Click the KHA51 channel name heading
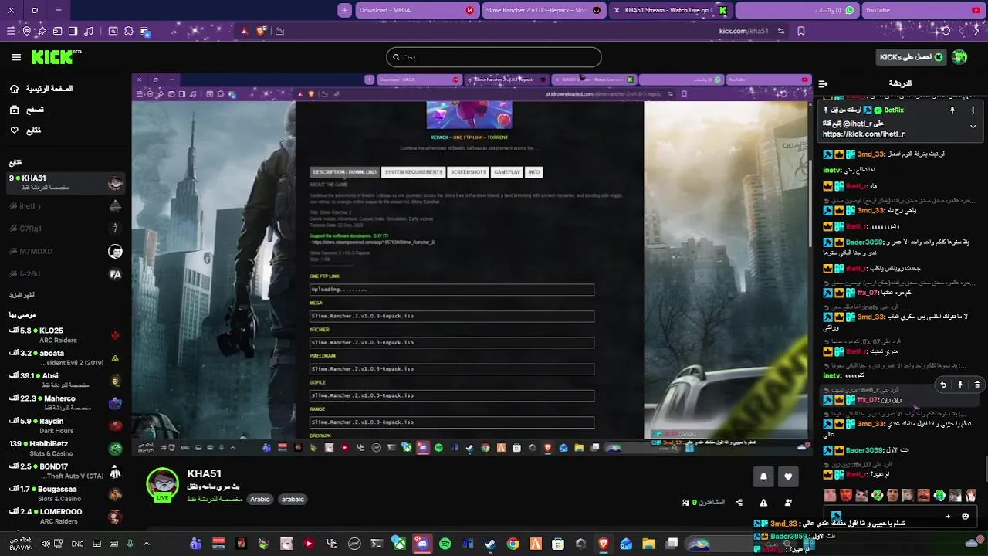The height and width of the screenshot is (556, 988). coord(204,473)
